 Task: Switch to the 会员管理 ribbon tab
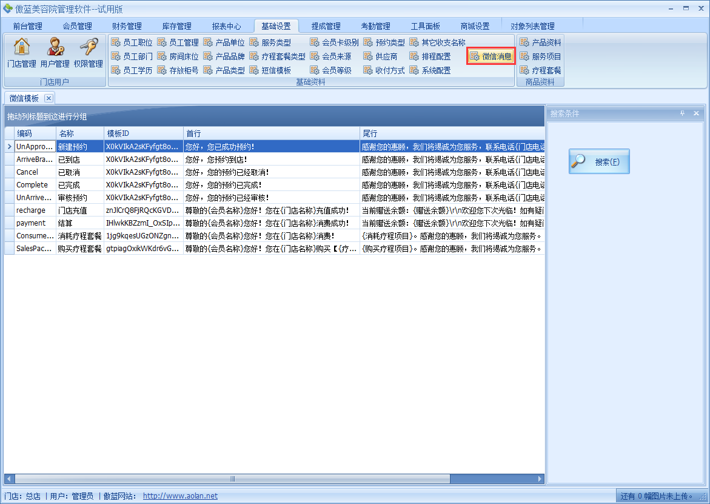pos(77,26)
